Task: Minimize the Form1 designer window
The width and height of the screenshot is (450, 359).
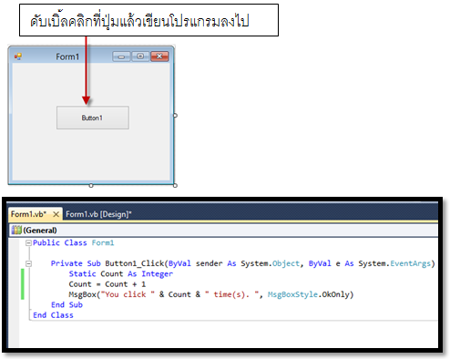Action: 121,56
